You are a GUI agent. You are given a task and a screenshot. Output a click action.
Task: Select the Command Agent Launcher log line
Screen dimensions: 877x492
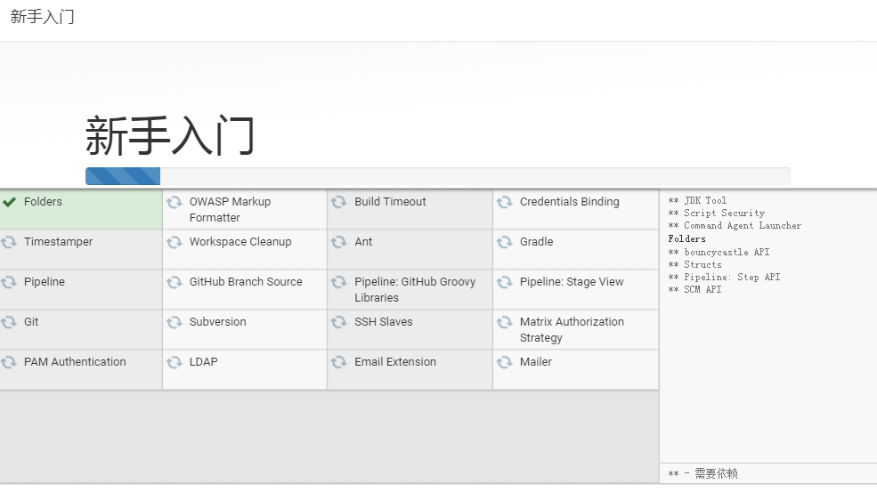[x=735, y=225]
